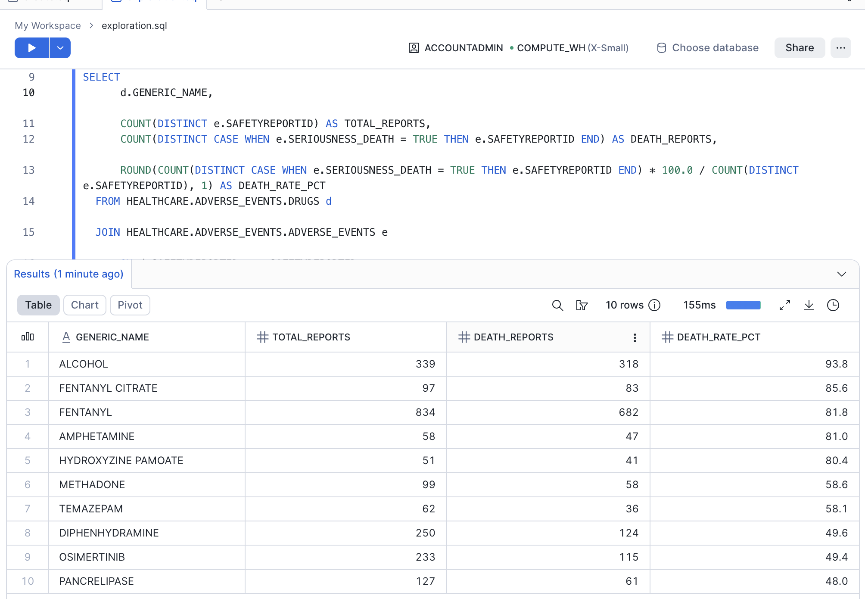865x599 pixels.
Task: Open column statistics chart icon
Action: pos(28,337)
